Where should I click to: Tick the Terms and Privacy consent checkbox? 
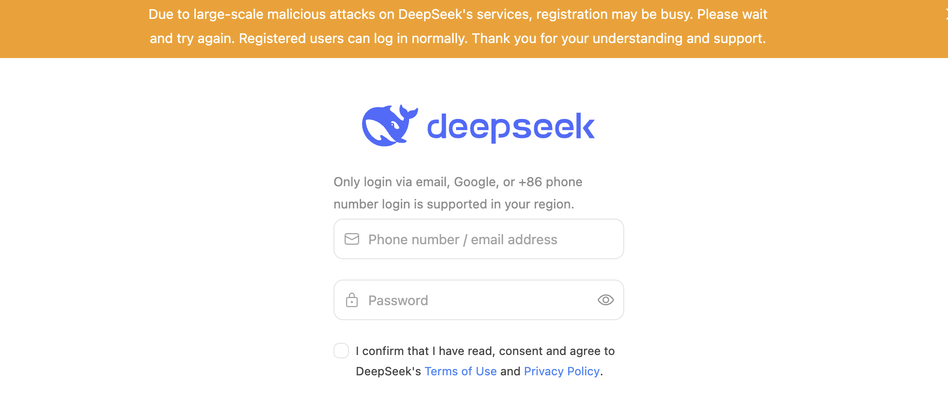click(341, 351)
